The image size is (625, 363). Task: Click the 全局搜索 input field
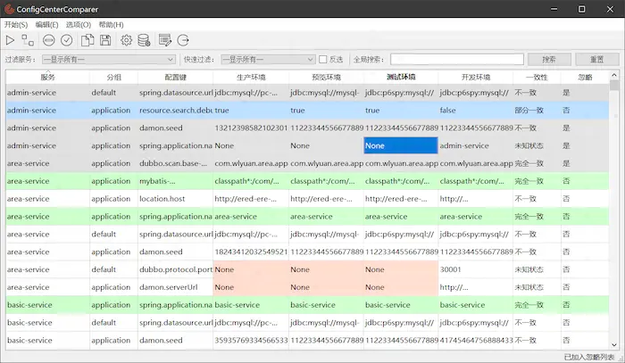click(x=457, y=59)
